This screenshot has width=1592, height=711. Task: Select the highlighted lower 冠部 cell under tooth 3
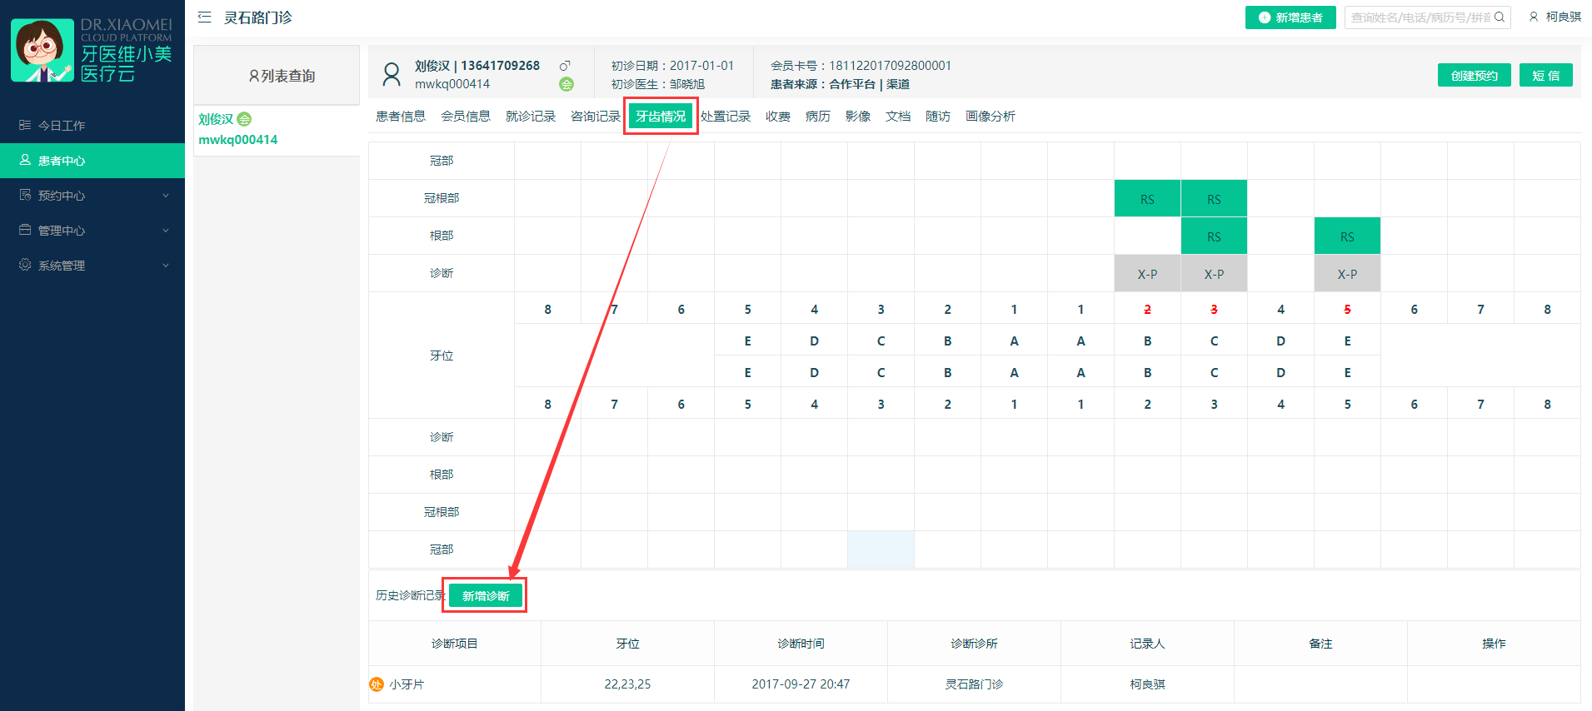[881, 549]
